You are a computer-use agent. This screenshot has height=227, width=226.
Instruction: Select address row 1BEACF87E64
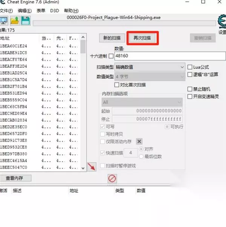(40, 59)
